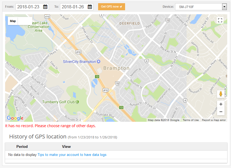Click the Heart Lake Conservation Area label

(x=39, y=27)
